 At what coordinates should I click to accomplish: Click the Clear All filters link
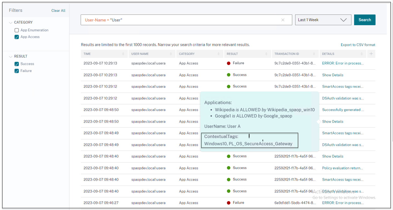tap(58, 11)
